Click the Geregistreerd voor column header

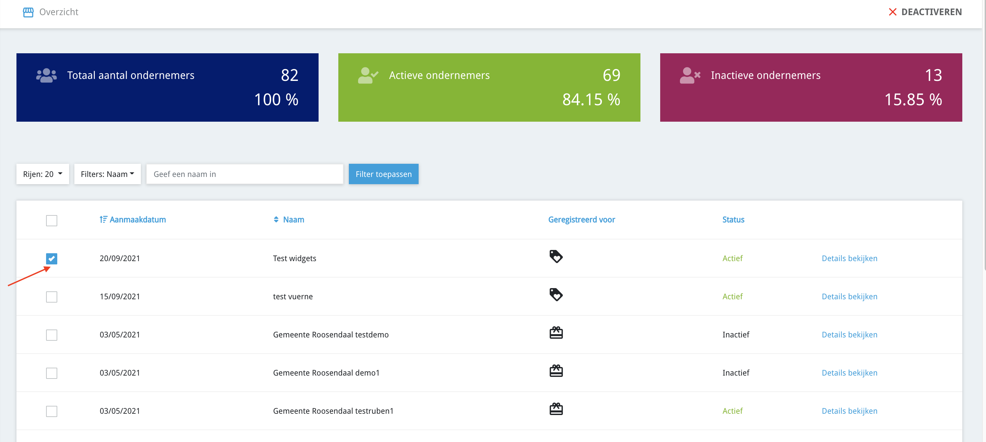581,219
